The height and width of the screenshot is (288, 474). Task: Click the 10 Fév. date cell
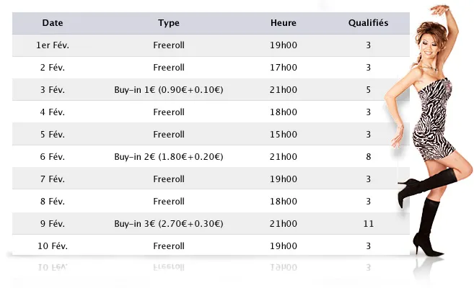(x=53, y=246)
